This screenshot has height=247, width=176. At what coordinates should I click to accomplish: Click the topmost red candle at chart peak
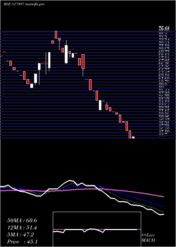[56, 35]
